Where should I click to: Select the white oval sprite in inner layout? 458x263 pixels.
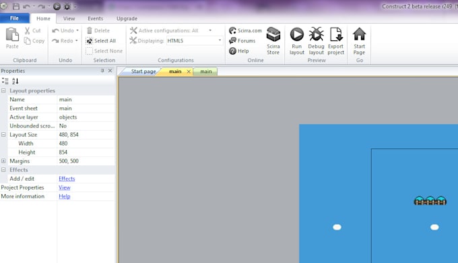pyautogui.click(x=434, y=227)
